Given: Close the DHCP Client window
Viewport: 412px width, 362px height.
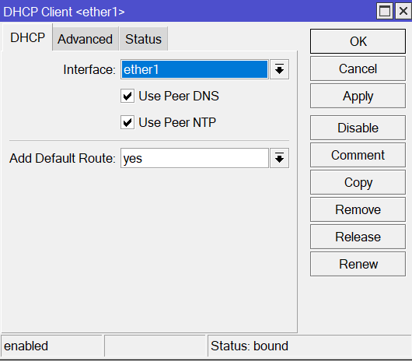Looking at the screenshot, I should (x=403, y=12).
